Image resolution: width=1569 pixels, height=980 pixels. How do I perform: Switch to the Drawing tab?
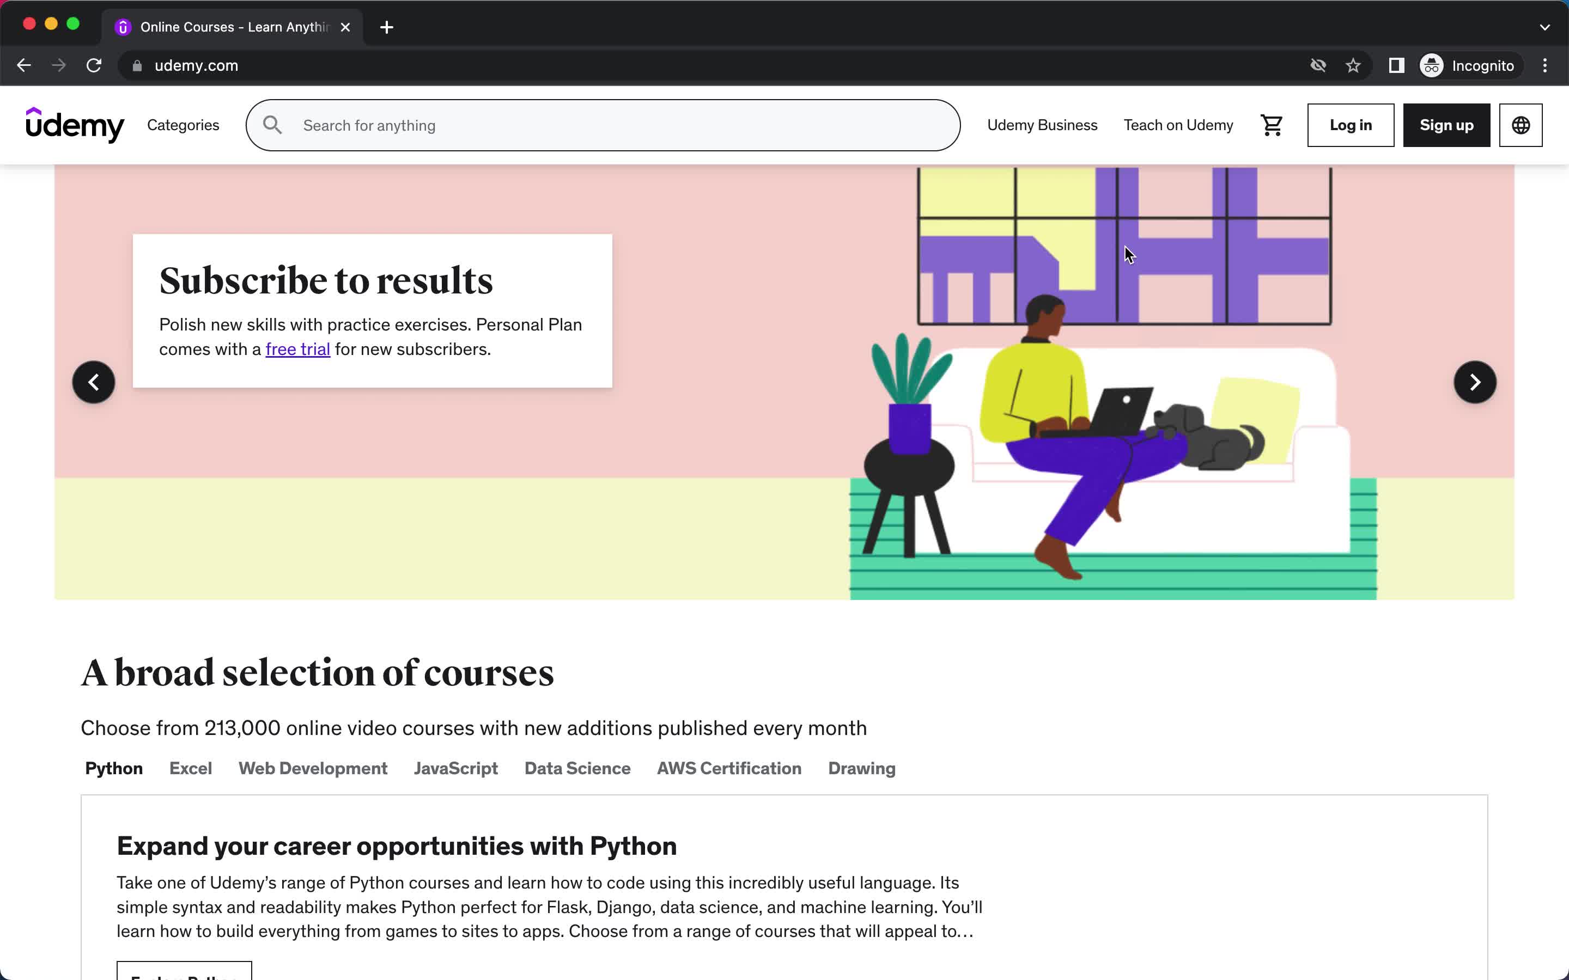862,768
